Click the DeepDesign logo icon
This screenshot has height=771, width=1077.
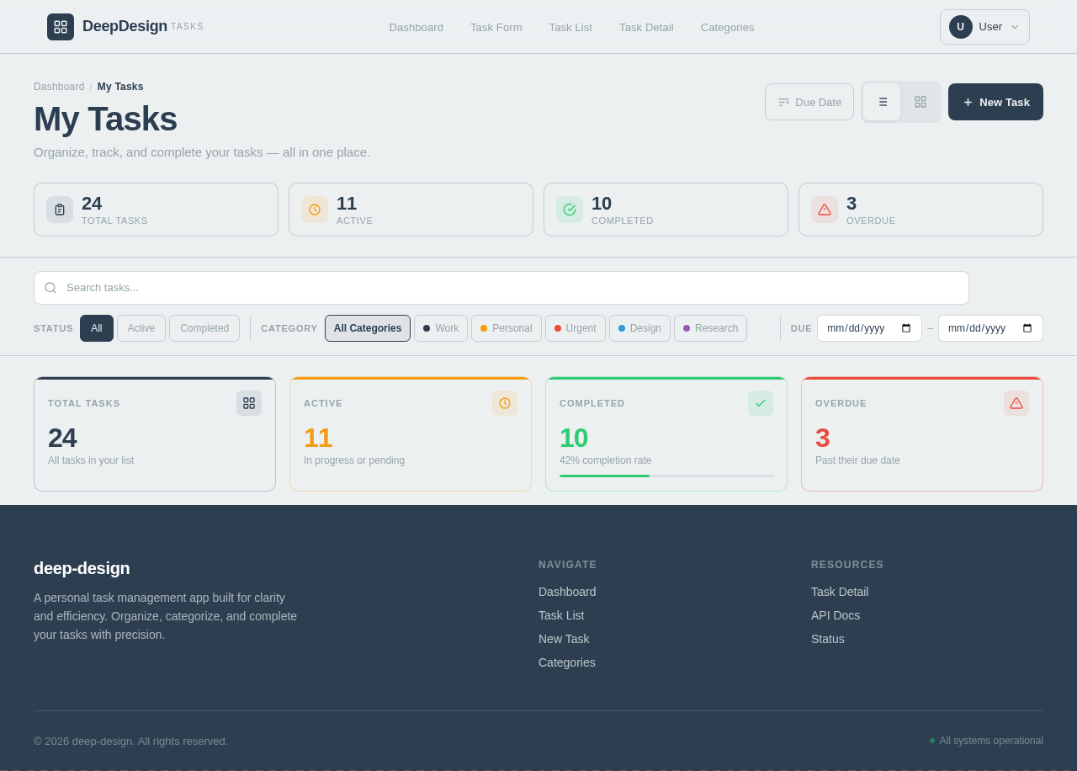(61, 27)
